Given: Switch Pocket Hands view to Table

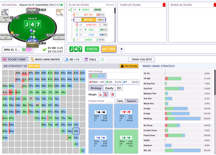Looking at the screenshot, I should (120, 101).
